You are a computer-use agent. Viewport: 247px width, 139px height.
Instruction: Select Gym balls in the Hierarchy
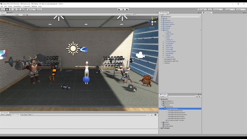tap(169, 49)
